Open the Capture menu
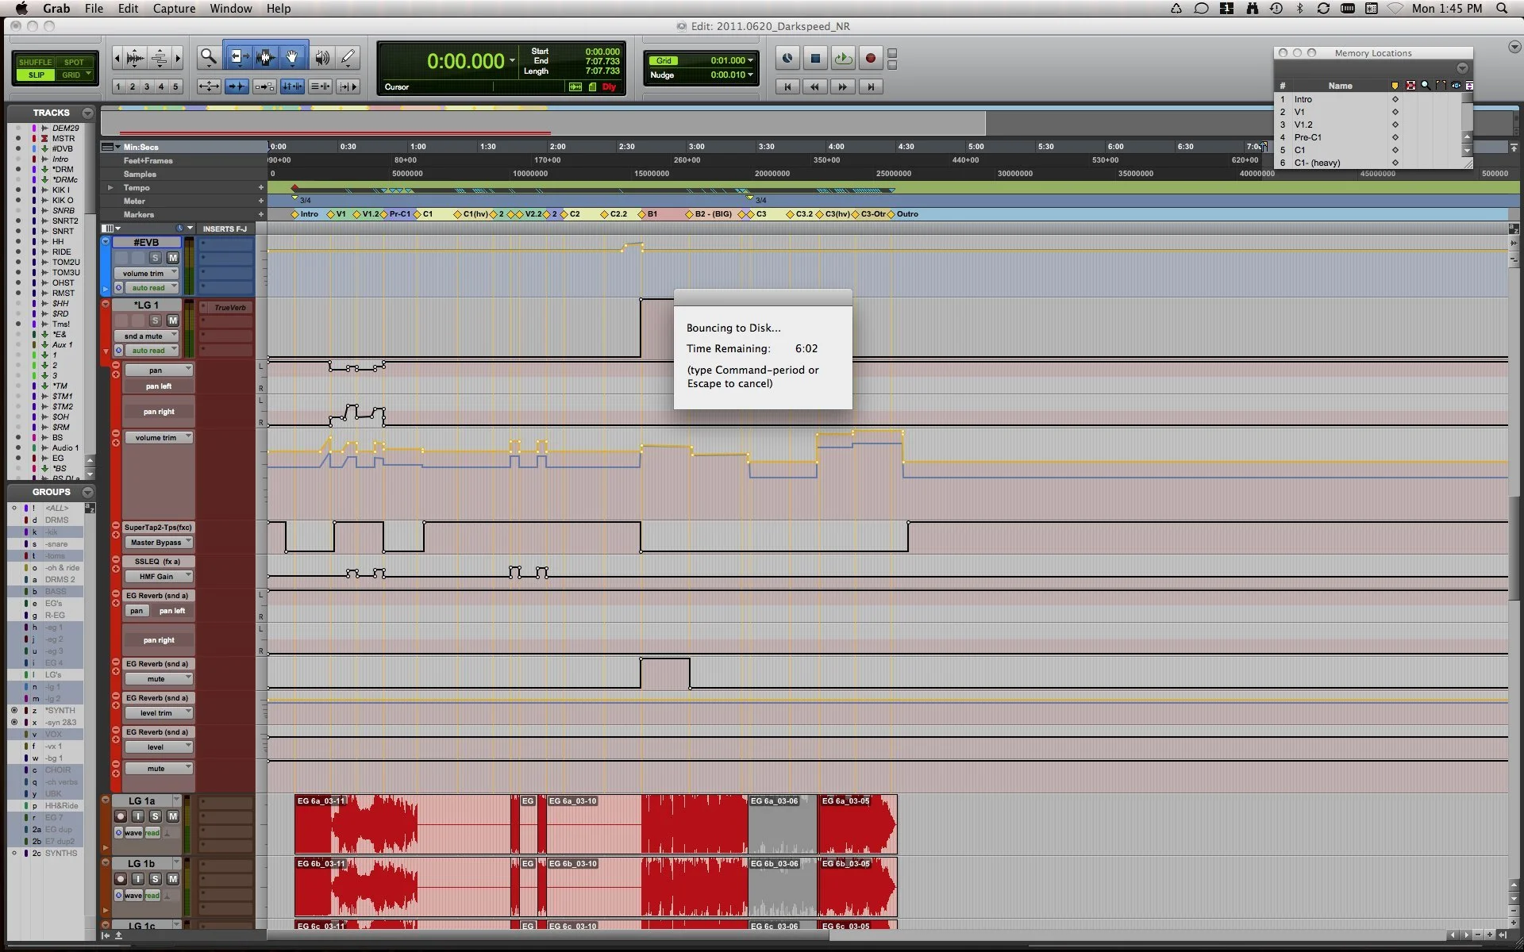This screenshot has width=1524, height=952. [174, 9]
